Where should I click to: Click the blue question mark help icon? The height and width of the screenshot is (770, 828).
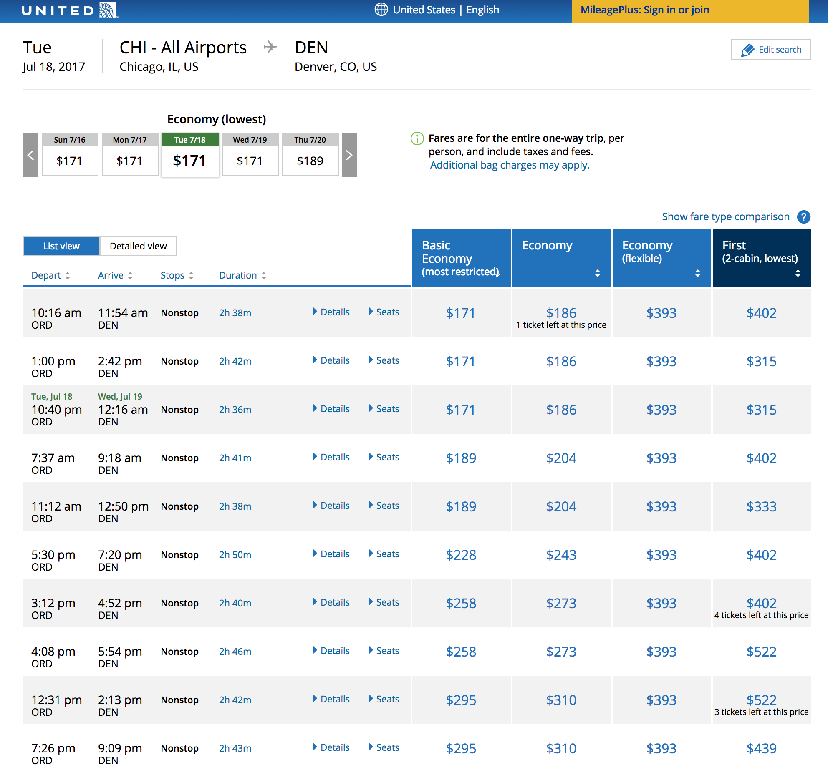803,217
